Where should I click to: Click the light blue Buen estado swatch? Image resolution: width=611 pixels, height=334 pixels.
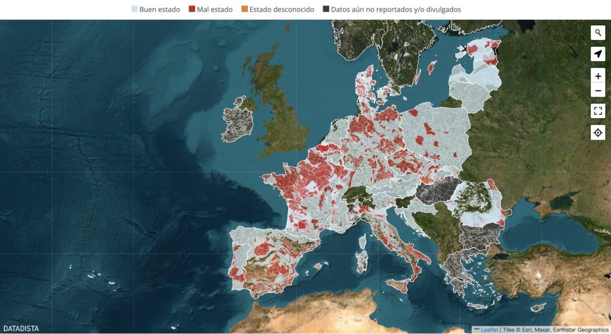[x=134, y=9]
